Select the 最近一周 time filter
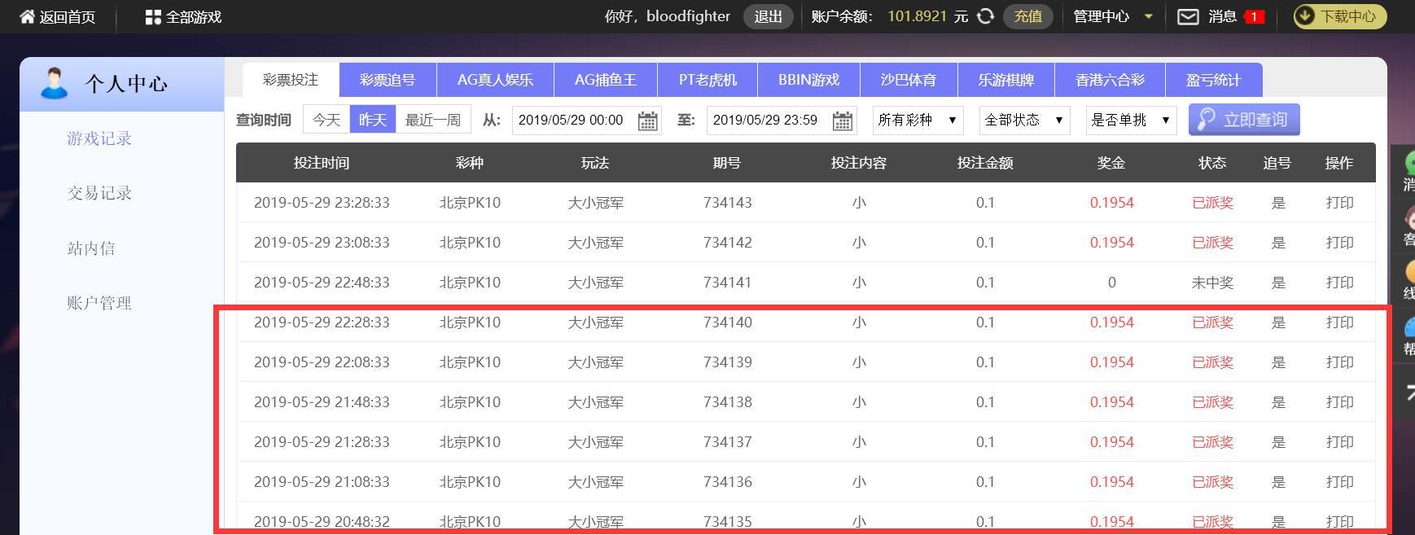1415x535 pixels. (x=433, y=120)
